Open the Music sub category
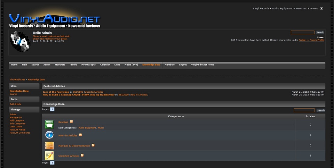This screenshot has height=168, width=334. (x=101, y=128)
